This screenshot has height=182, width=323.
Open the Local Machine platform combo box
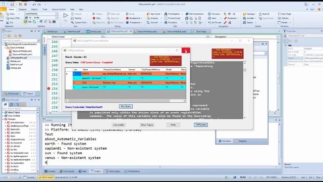click(x=41, y=14)
